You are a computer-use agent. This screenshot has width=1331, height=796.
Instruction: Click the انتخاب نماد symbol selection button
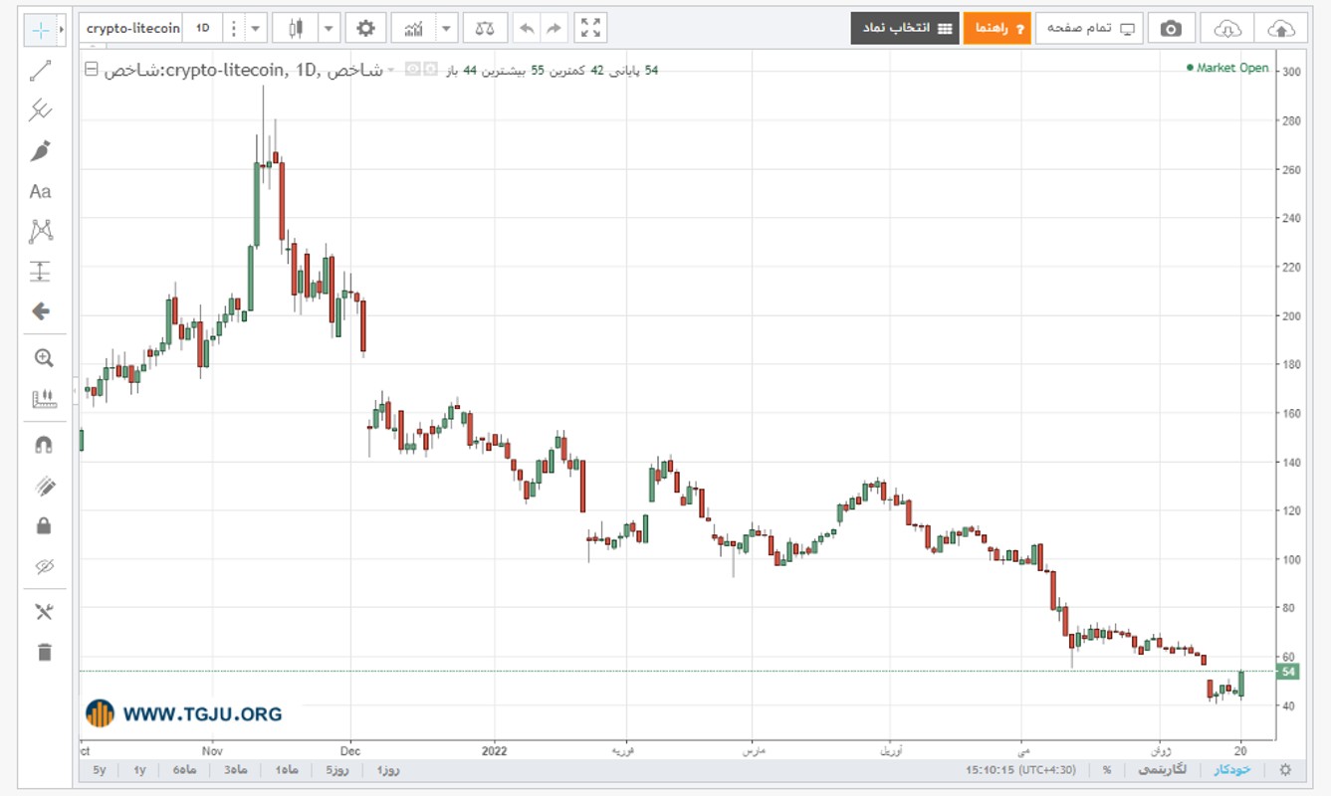pyautogui.click(x=904, y=28)
